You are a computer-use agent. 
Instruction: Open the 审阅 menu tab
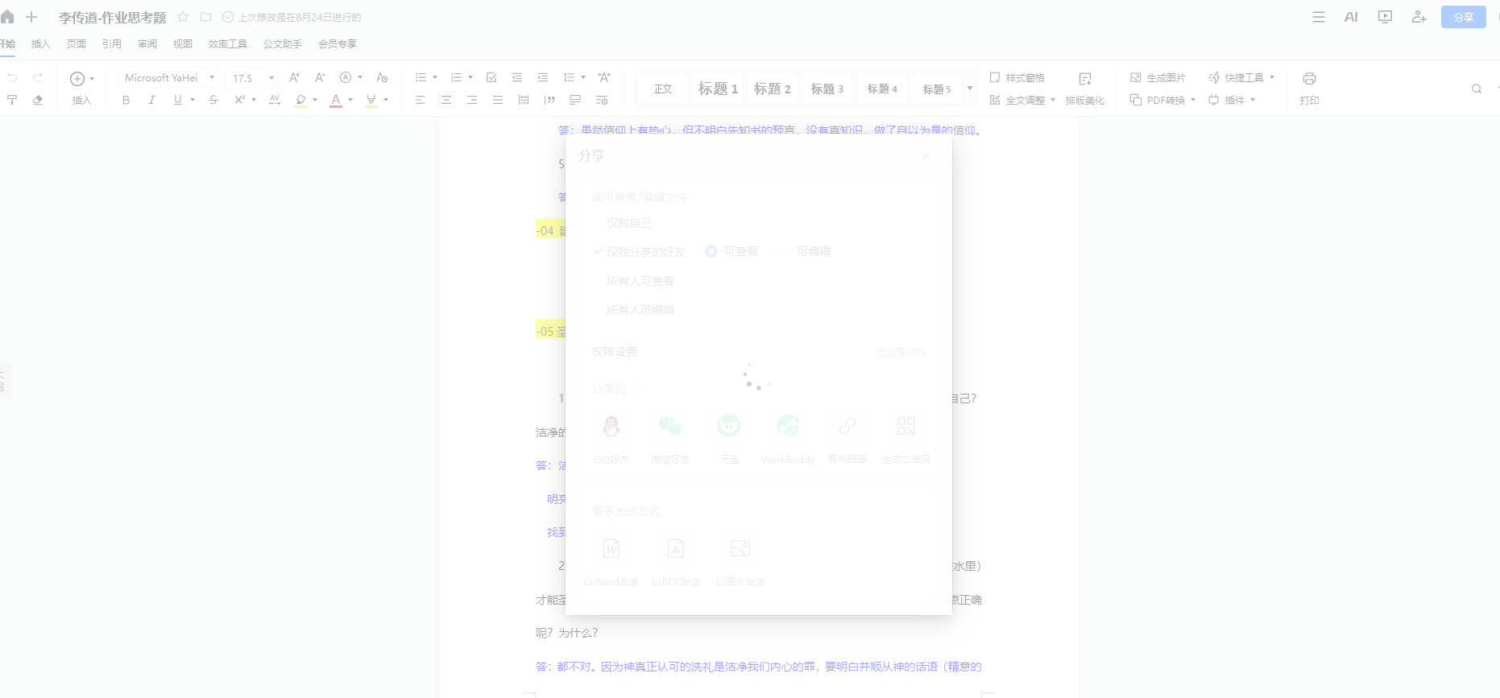pyautogui.click(x=147, y=44)
